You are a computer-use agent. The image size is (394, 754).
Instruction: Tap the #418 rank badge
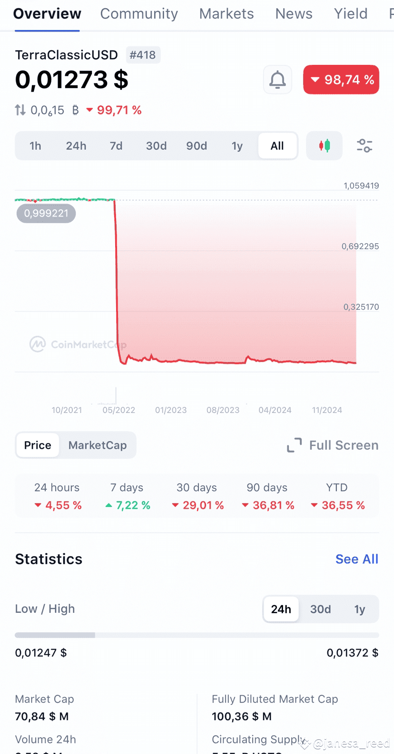coord(143,55)
